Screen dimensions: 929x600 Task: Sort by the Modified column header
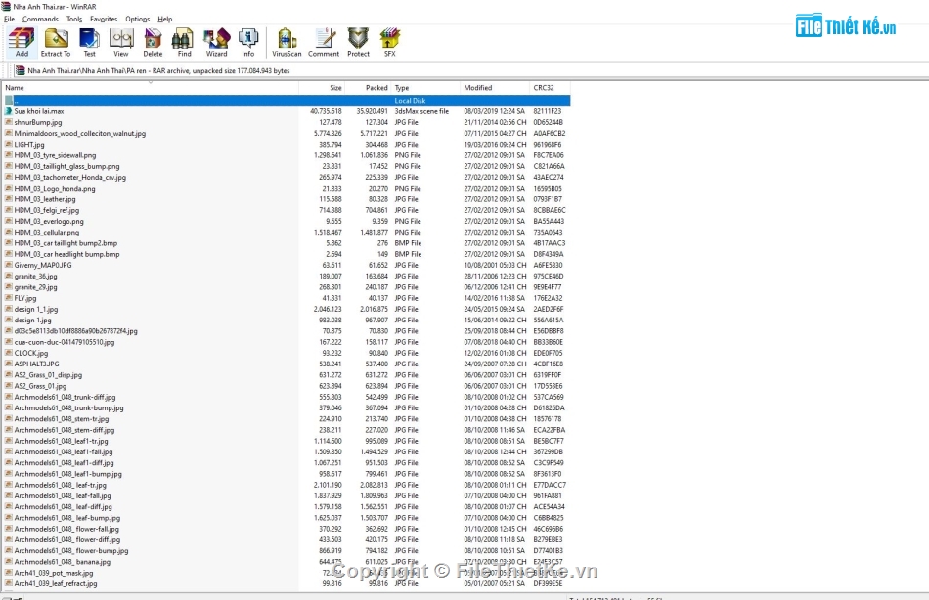coord(495,88)
